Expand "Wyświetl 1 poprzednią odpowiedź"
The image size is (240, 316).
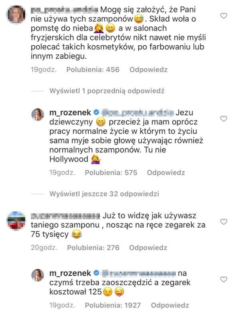pos(107,91)
